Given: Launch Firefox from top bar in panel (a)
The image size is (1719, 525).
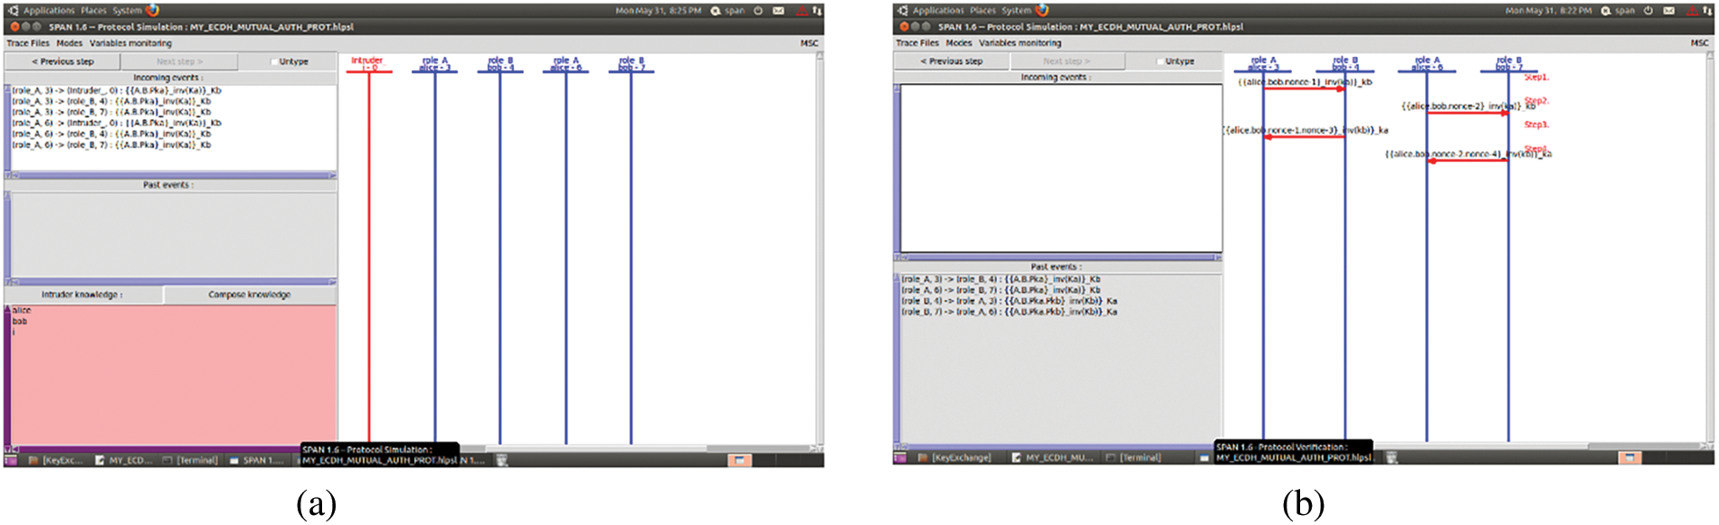Looking at the screenshot, I should [x=153, y=10].
